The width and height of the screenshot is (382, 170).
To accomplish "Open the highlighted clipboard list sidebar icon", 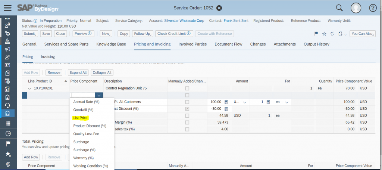I will (x=7, y=114).
